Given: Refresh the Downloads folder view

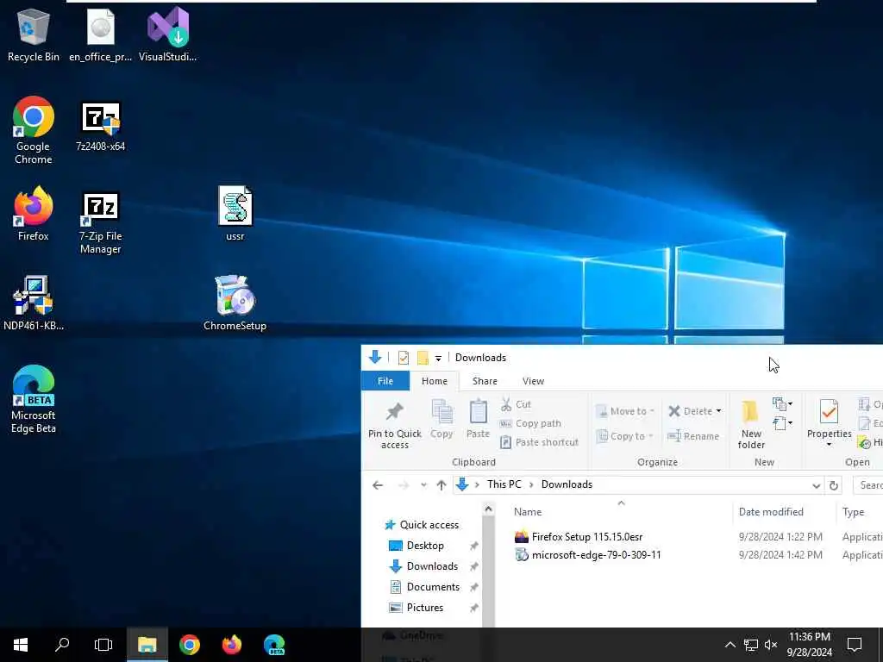Looking at the screenshot, I should tap(834, 485).
